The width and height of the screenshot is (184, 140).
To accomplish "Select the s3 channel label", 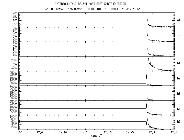I will [x=179, y=49].
